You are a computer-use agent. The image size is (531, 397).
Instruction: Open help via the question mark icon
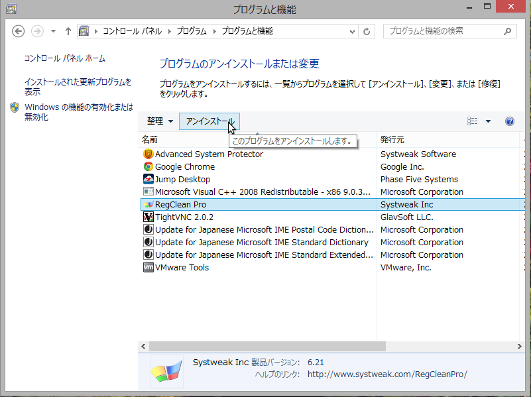(510, 121)
